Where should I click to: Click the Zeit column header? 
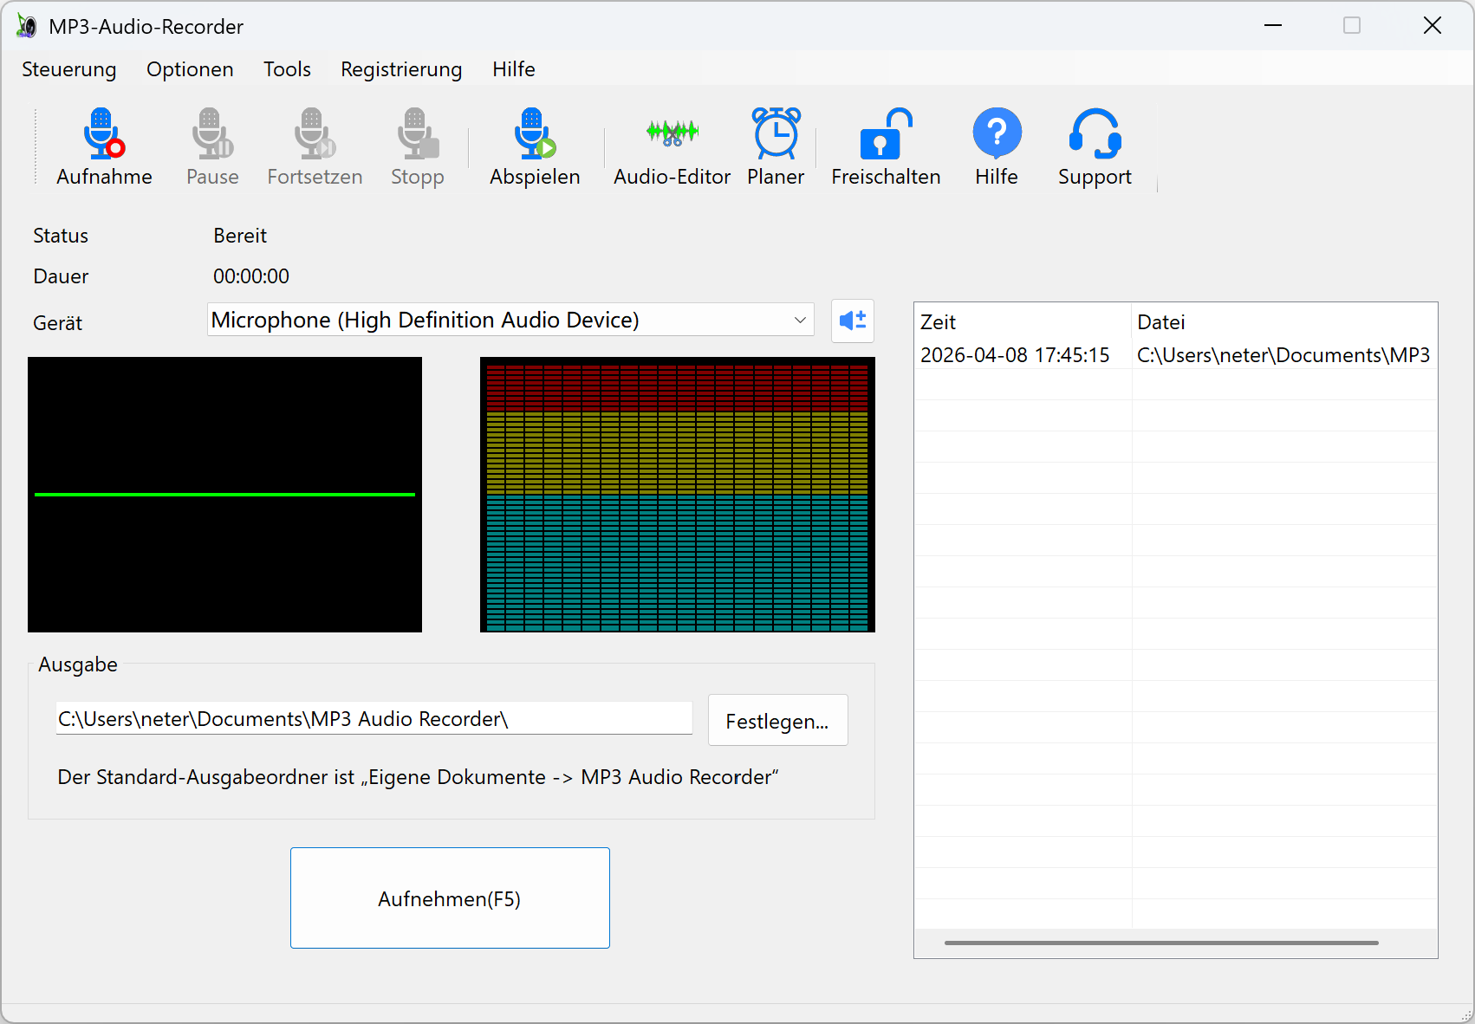1023,322
